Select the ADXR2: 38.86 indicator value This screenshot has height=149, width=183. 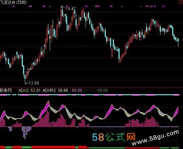click(x=55, y=90)
